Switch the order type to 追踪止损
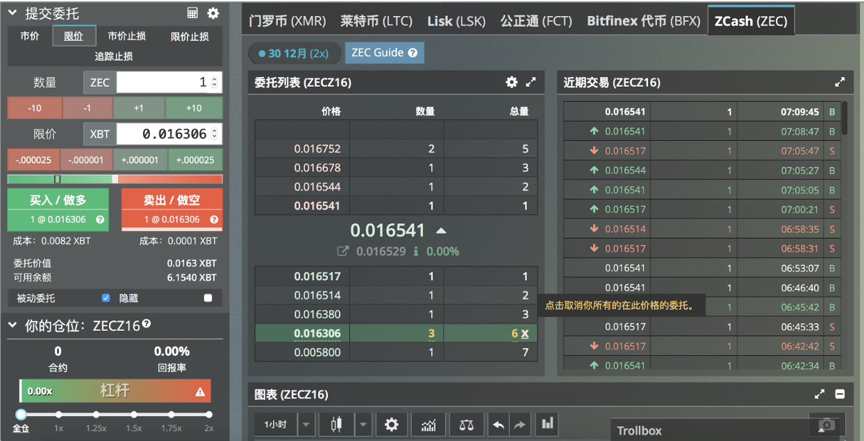 [x=114, y=56]
